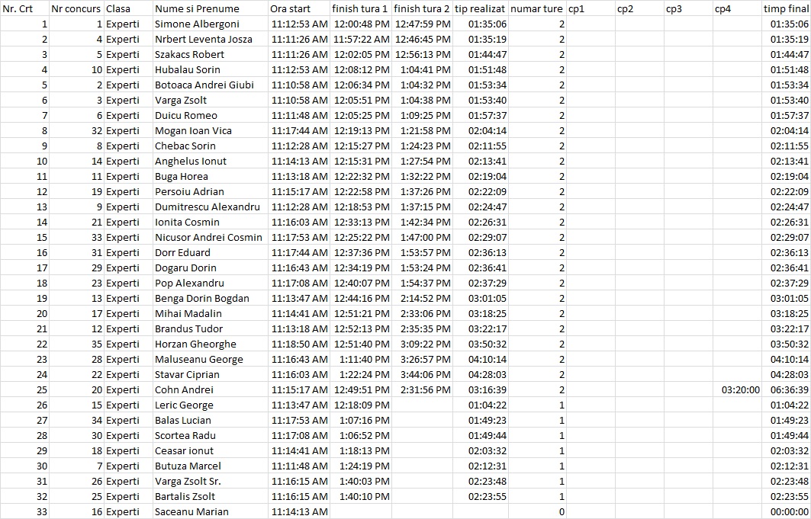This screenshot has width=811, height=519.
Task: Select the cell containing Simone Albergoni
Action: (x=197, y=24)
